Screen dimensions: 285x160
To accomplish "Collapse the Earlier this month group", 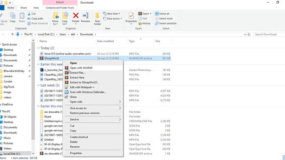I will point(38,106).
